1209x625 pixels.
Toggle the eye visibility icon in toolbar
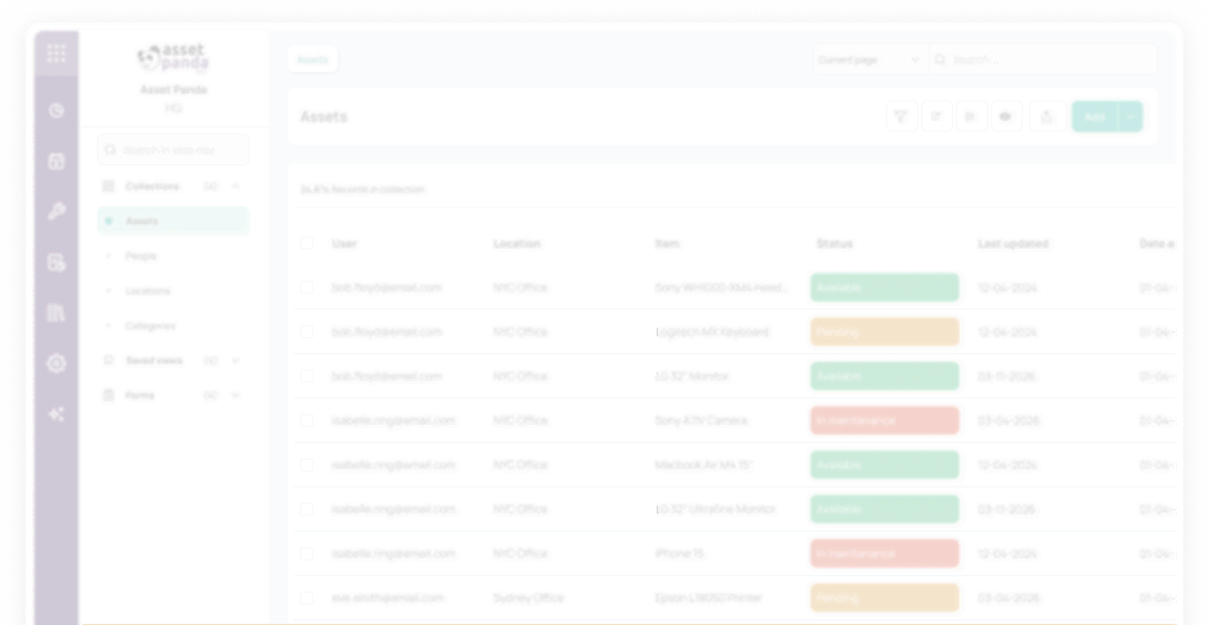[x=1005, y=116]
